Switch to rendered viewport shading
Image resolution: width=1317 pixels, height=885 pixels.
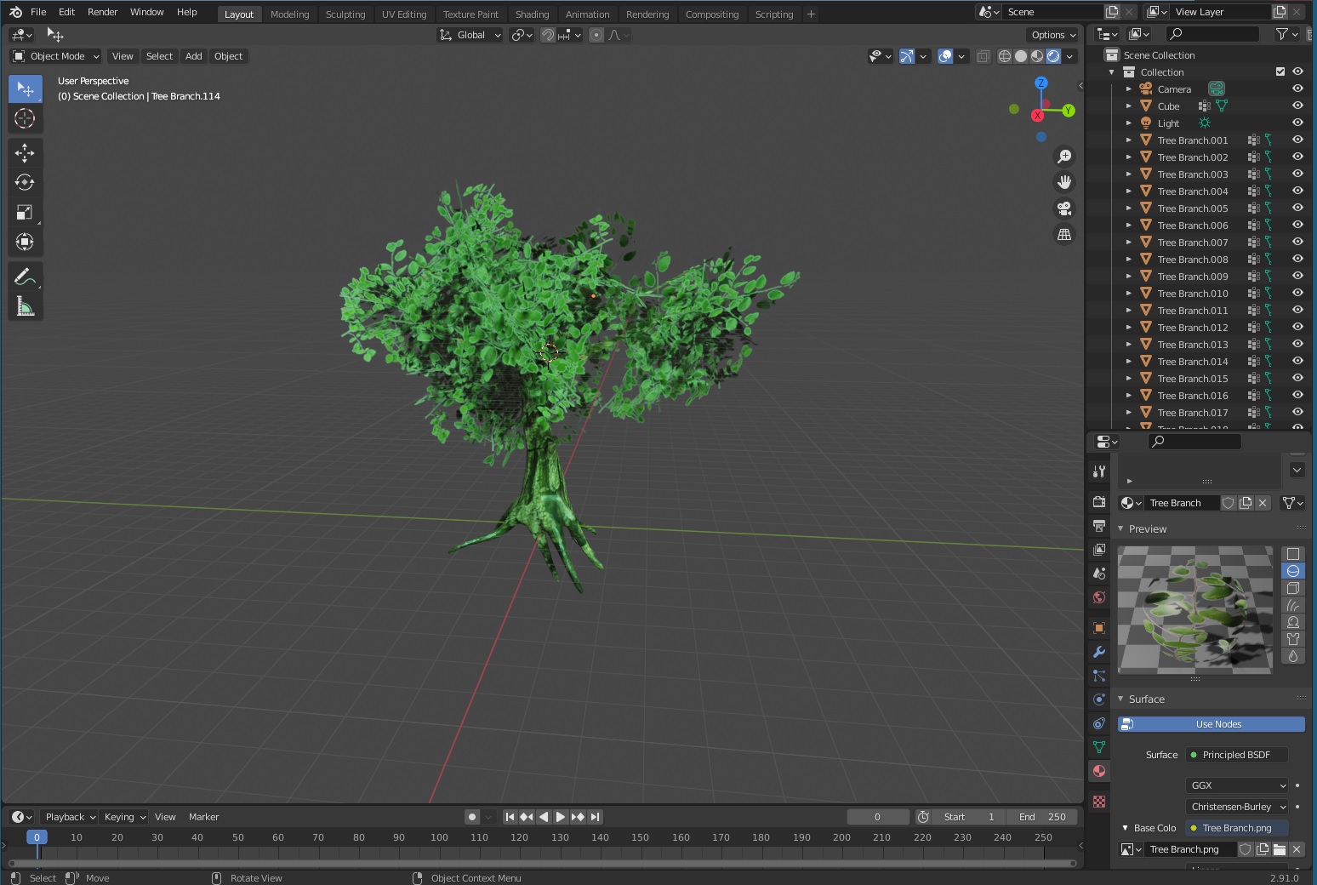(1053, 56)
